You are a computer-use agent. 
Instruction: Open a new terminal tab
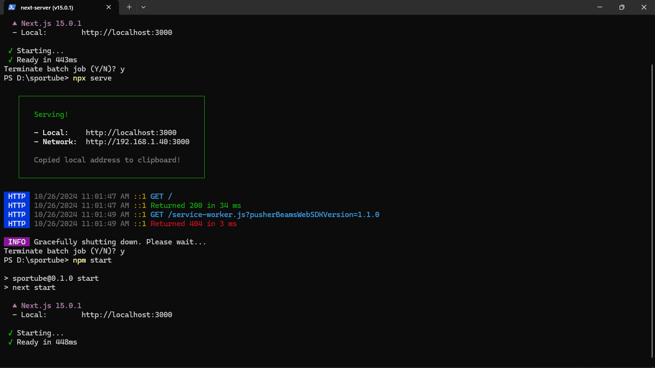129,7
